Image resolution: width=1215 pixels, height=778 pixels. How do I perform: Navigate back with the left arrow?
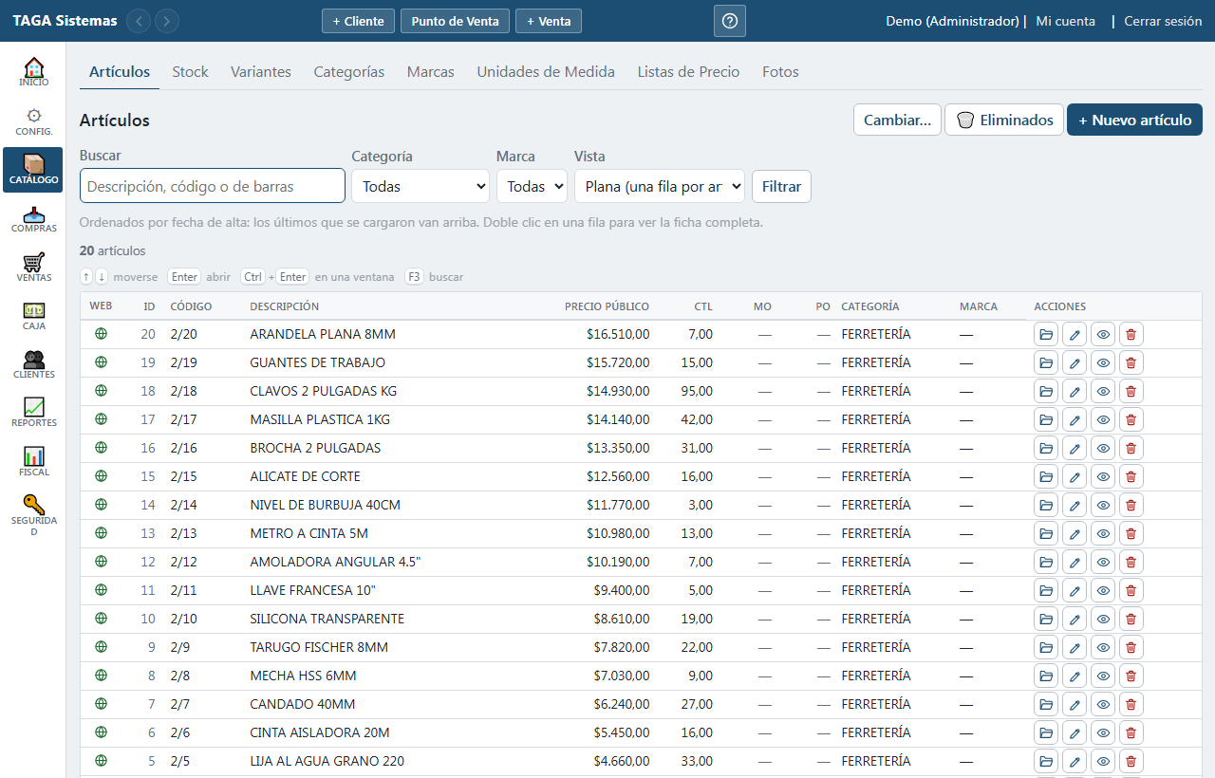(x=139, y=21)
